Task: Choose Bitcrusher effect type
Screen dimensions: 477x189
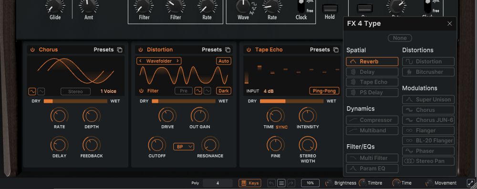Action: point(428,72)
